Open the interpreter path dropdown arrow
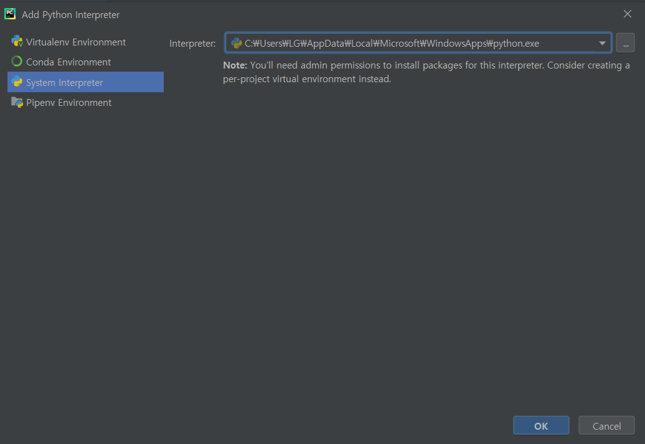The width and height of the screenshot is (645, 444). (602, 43)
